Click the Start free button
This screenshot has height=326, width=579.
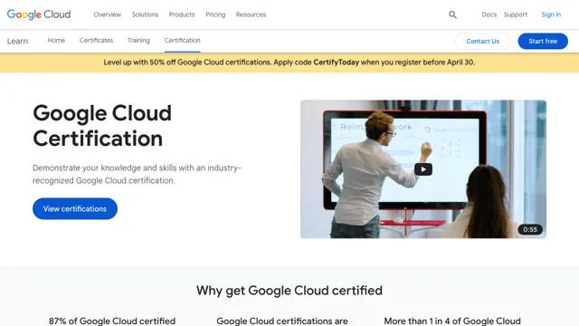pyautogui.click(x=543, y=41)
